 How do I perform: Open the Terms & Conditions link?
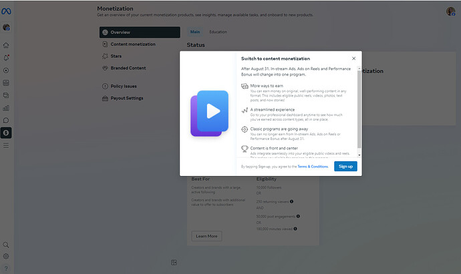[x=313, y=167]
